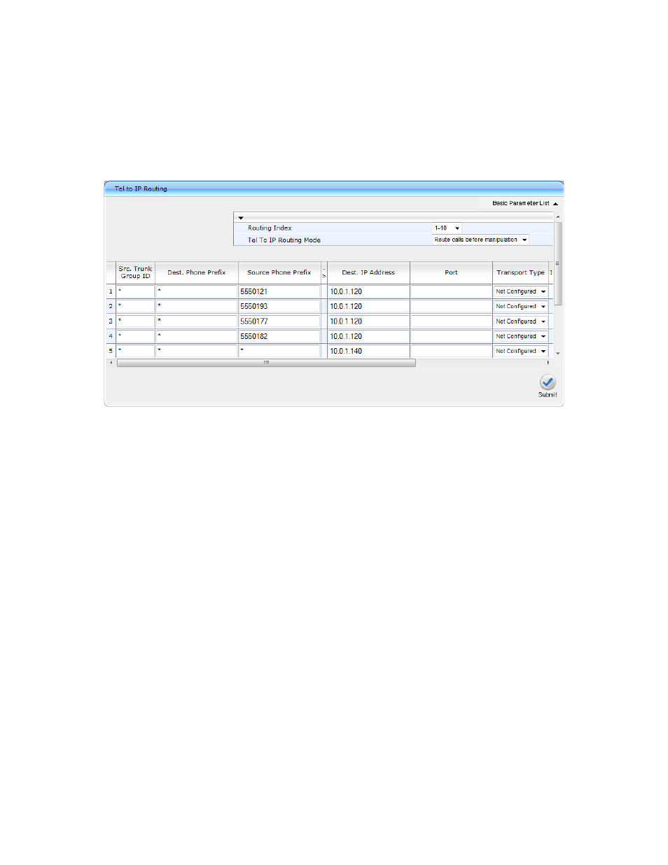Click row number 1 in table
This screenshot has width=668, height=865.
point(111,291)
